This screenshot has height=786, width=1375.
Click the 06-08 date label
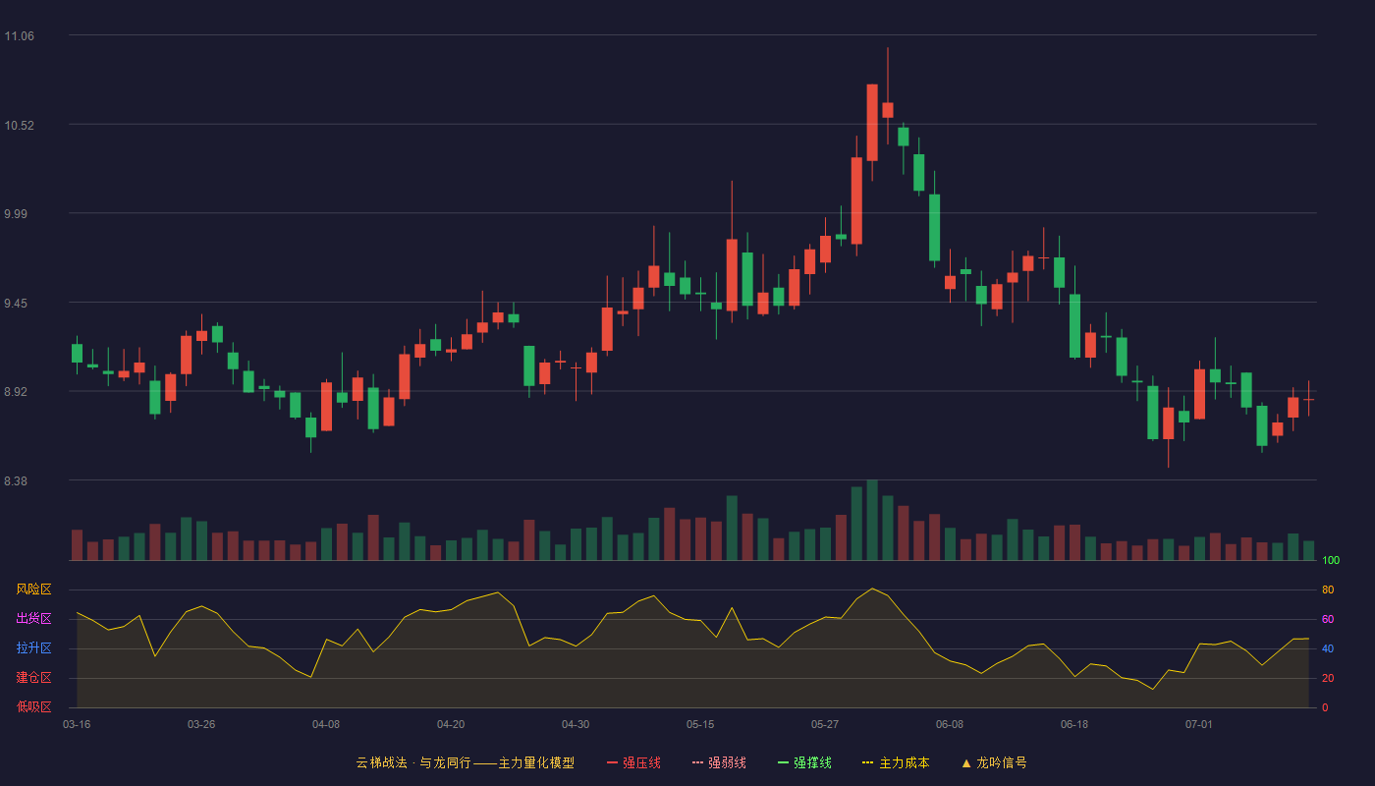950,724
